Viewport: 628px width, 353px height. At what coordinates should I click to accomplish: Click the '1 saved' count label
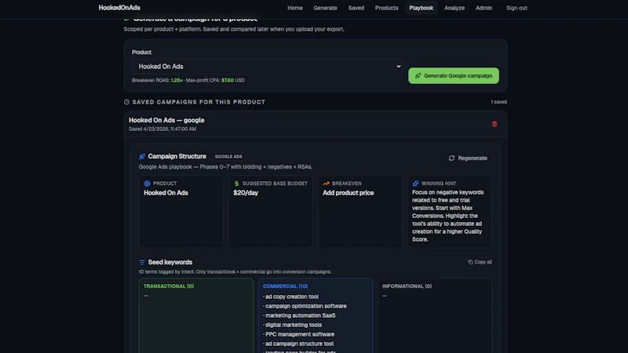click(498, 102)
